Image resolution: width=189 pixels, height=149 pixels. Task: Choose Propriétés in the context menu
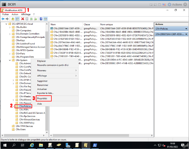(42, 98)
